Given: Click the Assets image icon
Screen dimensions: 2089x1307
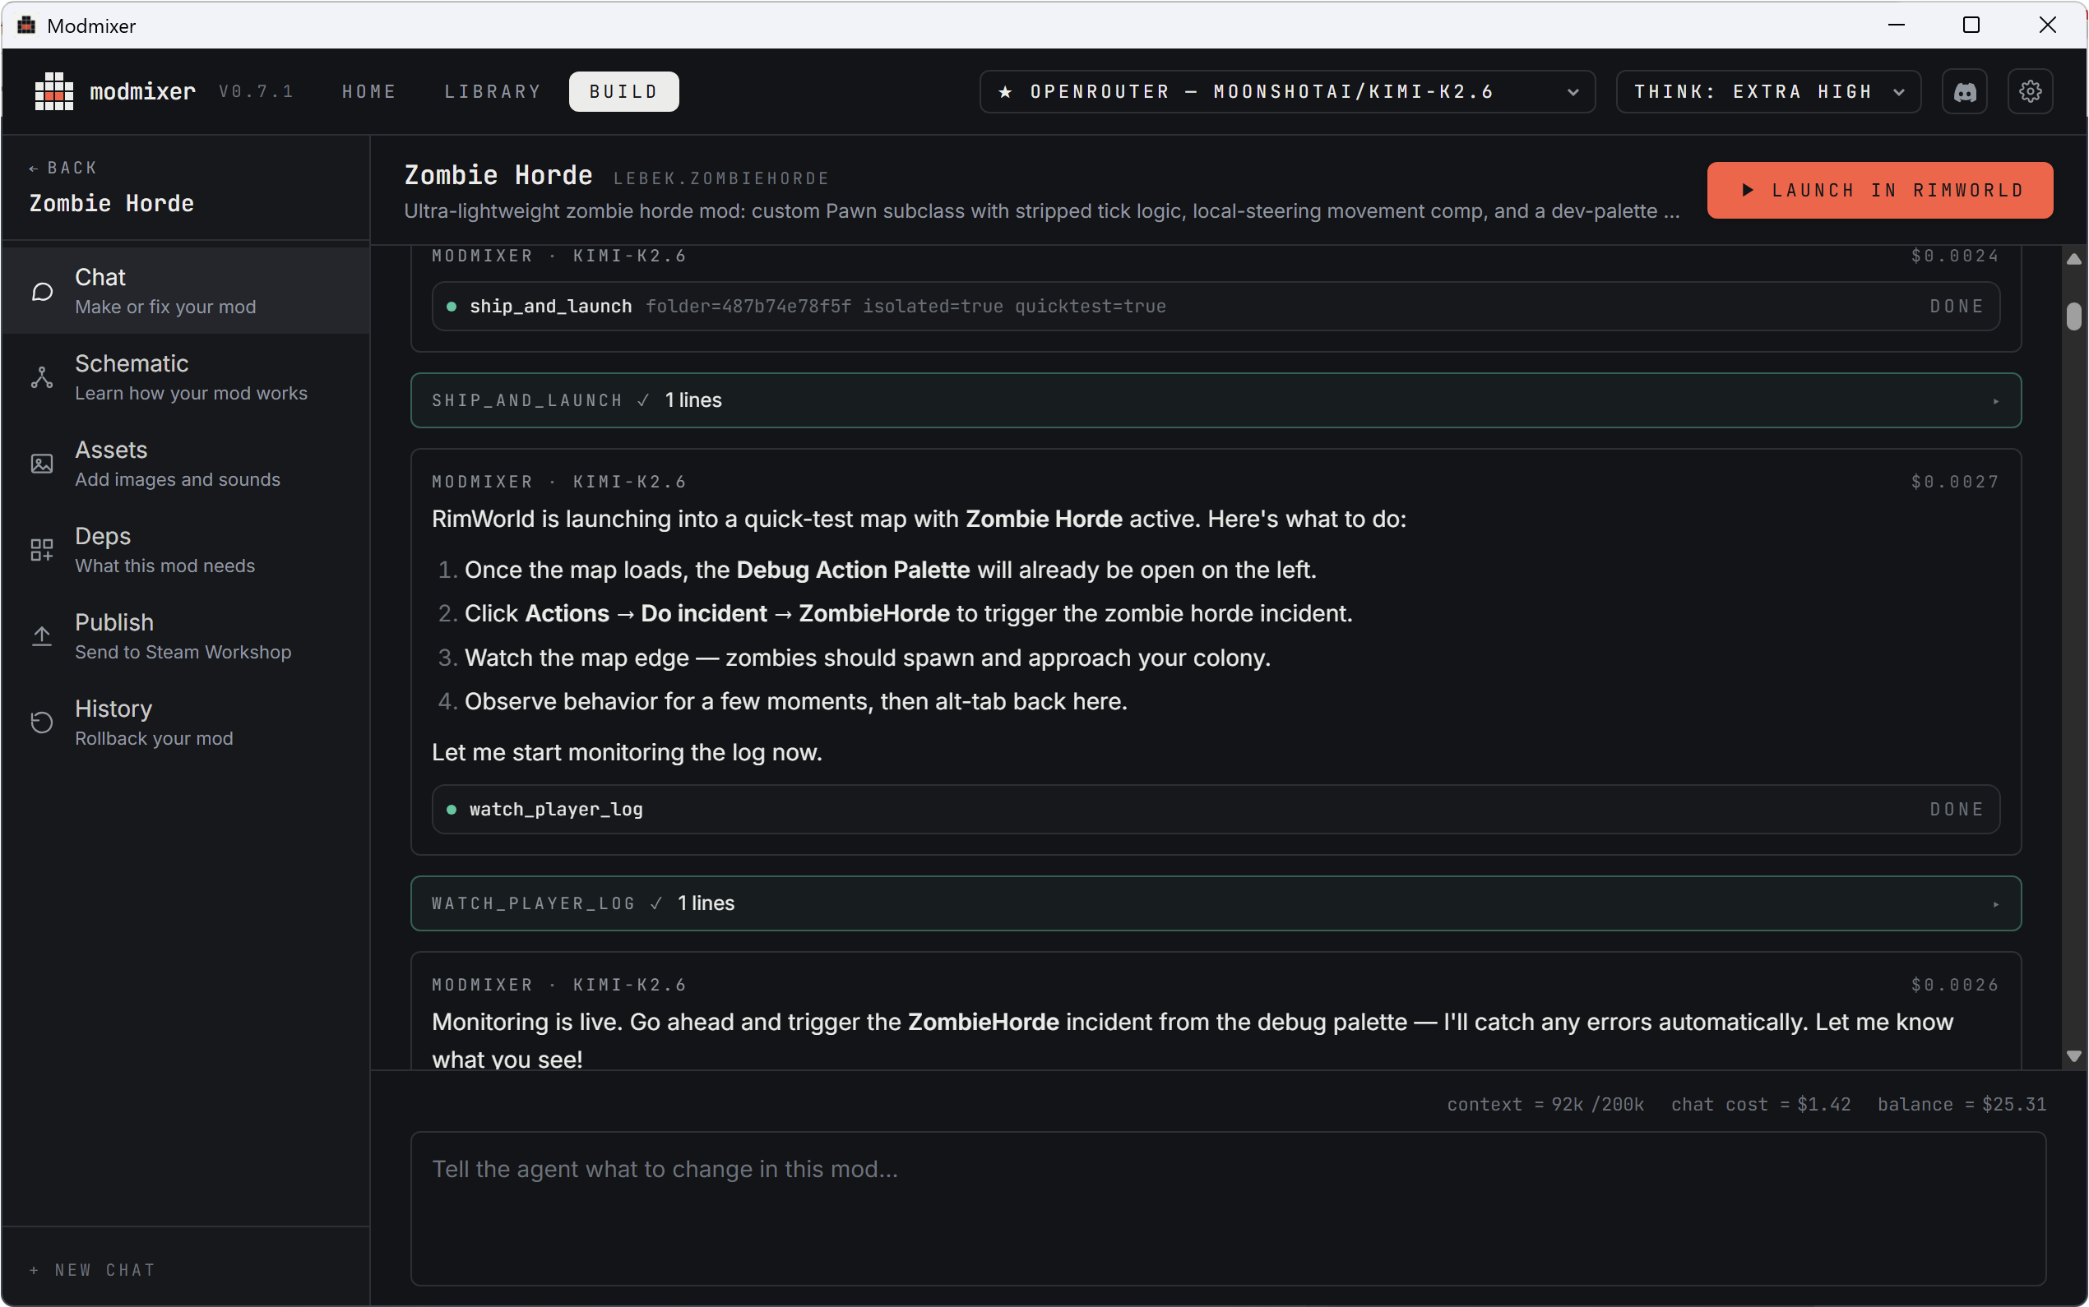Looking at the screenshot, I should 41,464.
